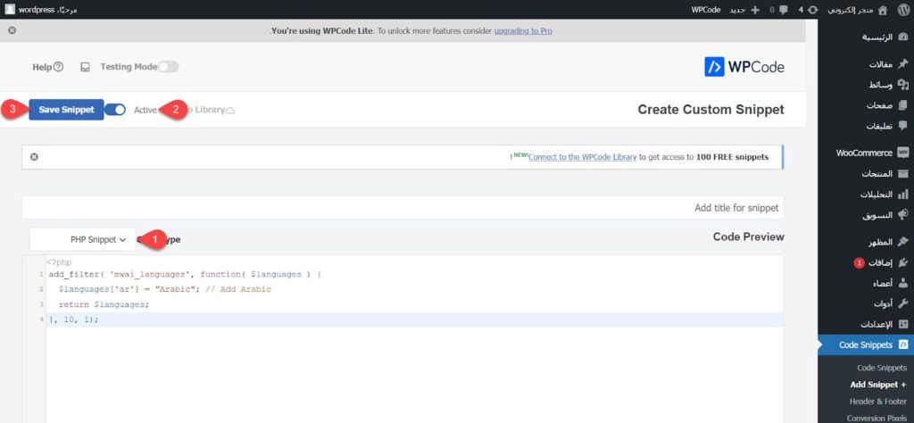This screenshot has width=914, height=423.
Task: Select Header & Footer submenu item
Action: coord(877,401)
